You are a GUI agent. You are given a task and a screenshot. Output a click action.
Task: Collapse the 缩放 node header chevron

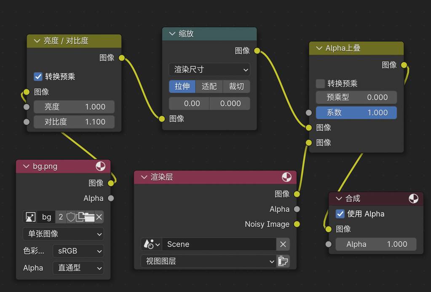[x=172, y=34]
